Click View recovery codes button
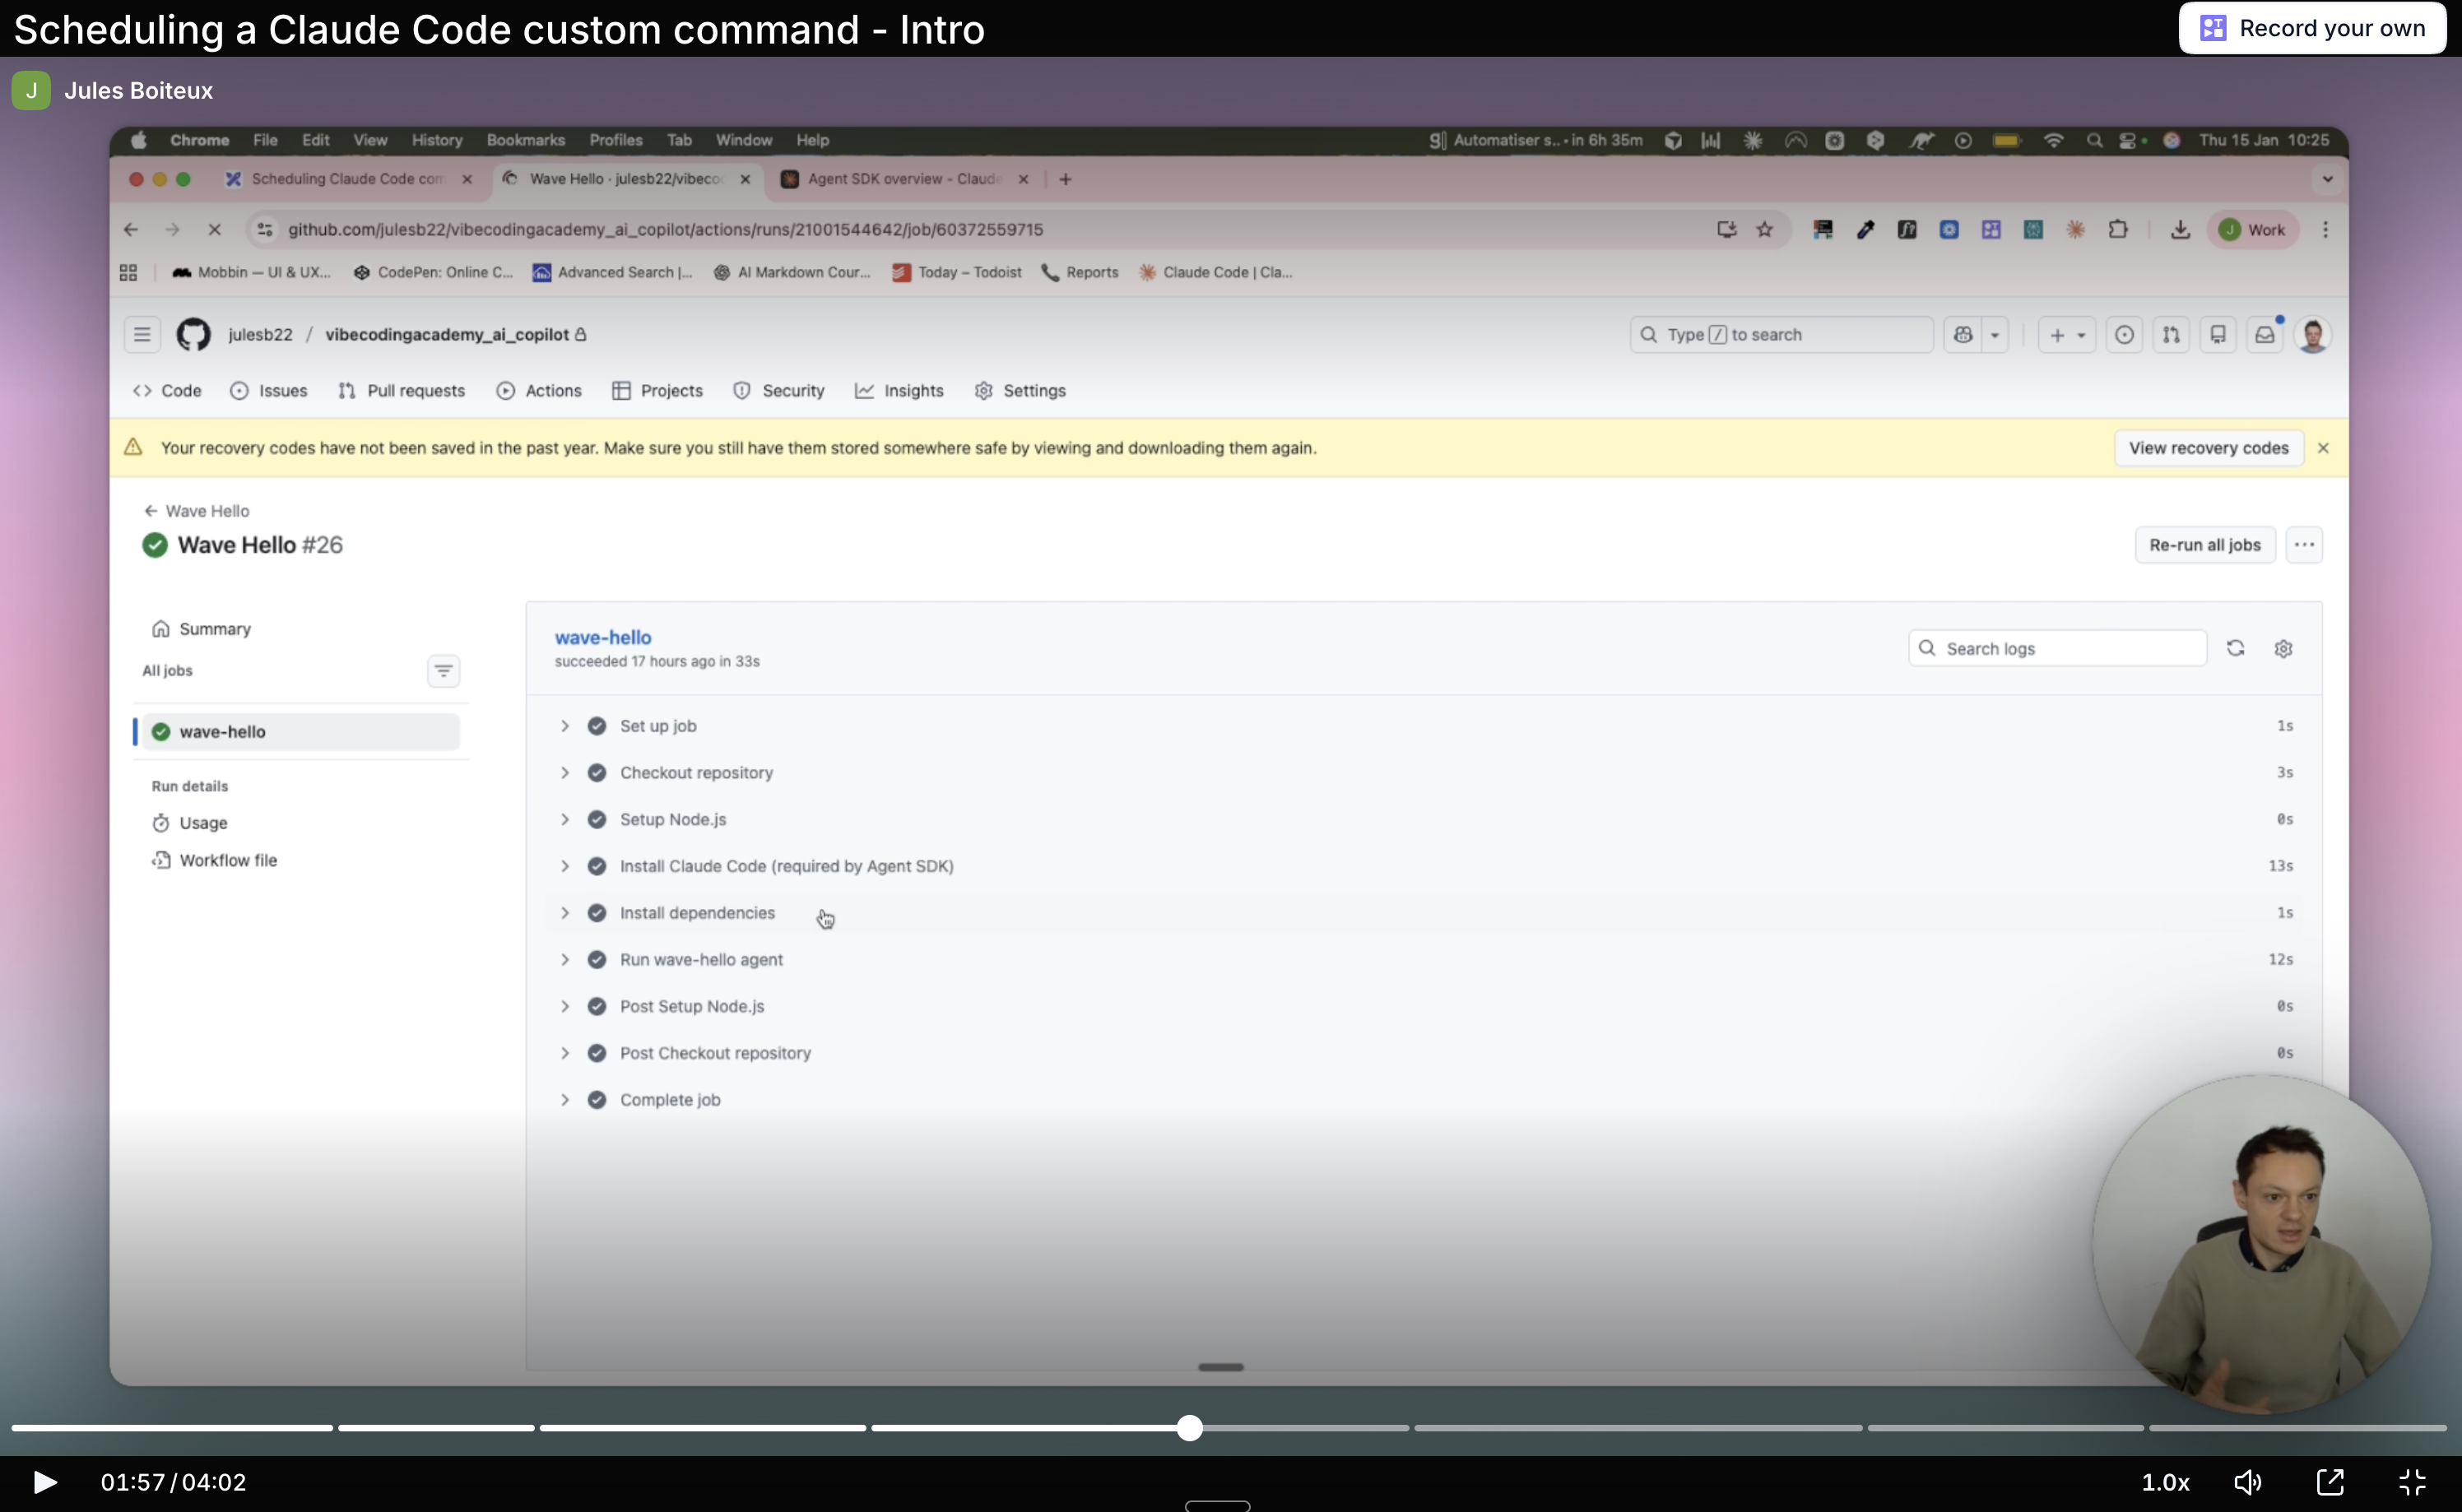This screenshot has height=1512, width=2462. pyautogui.click(x=2208, y=448)
